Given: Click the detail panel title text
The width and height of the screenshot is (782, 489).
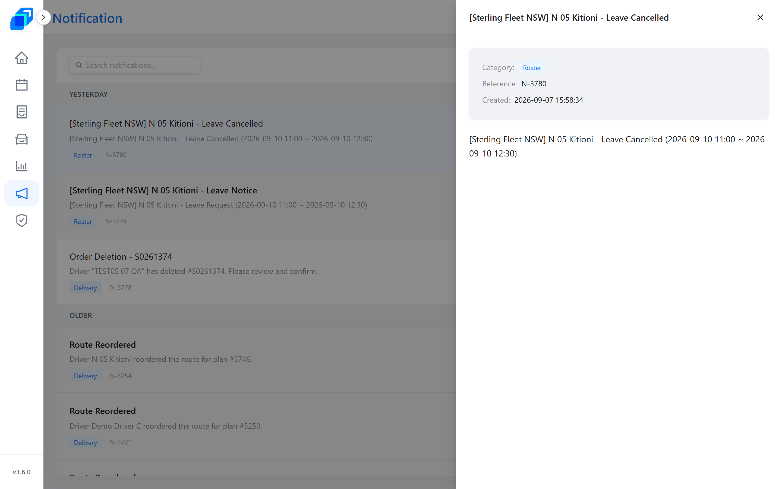Looking at the screenshot, I should pyautogui.click(x=569, y=17).
